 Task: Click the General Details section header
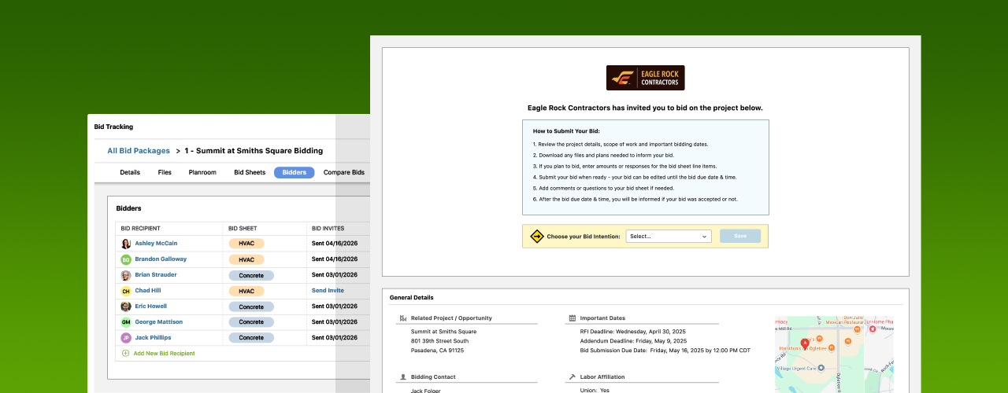click(x=411, y=298)
